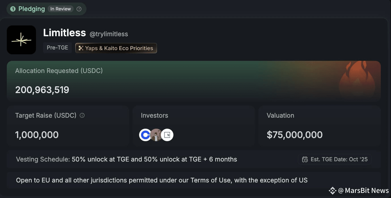Open the @trylimitless handle link
Viewport: 391px width, 198px height.
tap(109, 34)
